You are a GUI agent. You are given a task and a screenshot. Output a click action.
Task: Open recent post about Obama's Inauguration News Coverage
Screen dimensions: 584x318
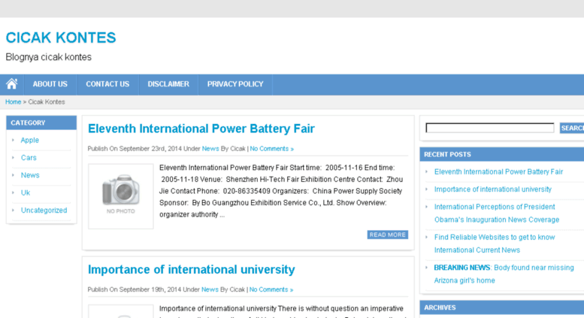(x=497, y=213)
